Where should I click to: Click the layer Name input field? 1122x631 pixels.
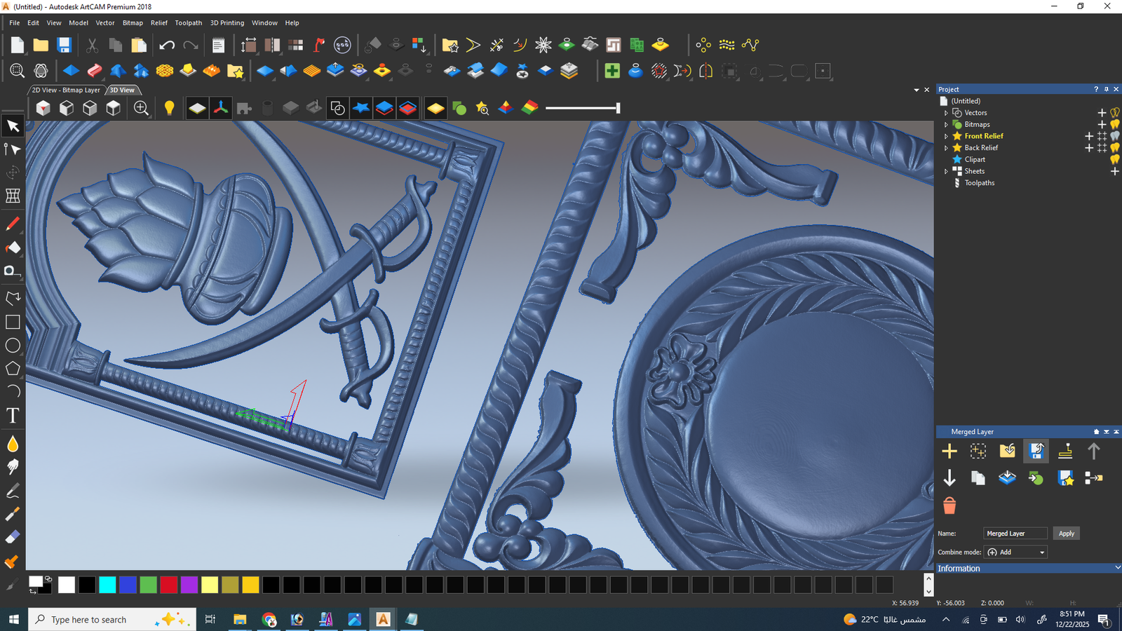point(1015,533)
